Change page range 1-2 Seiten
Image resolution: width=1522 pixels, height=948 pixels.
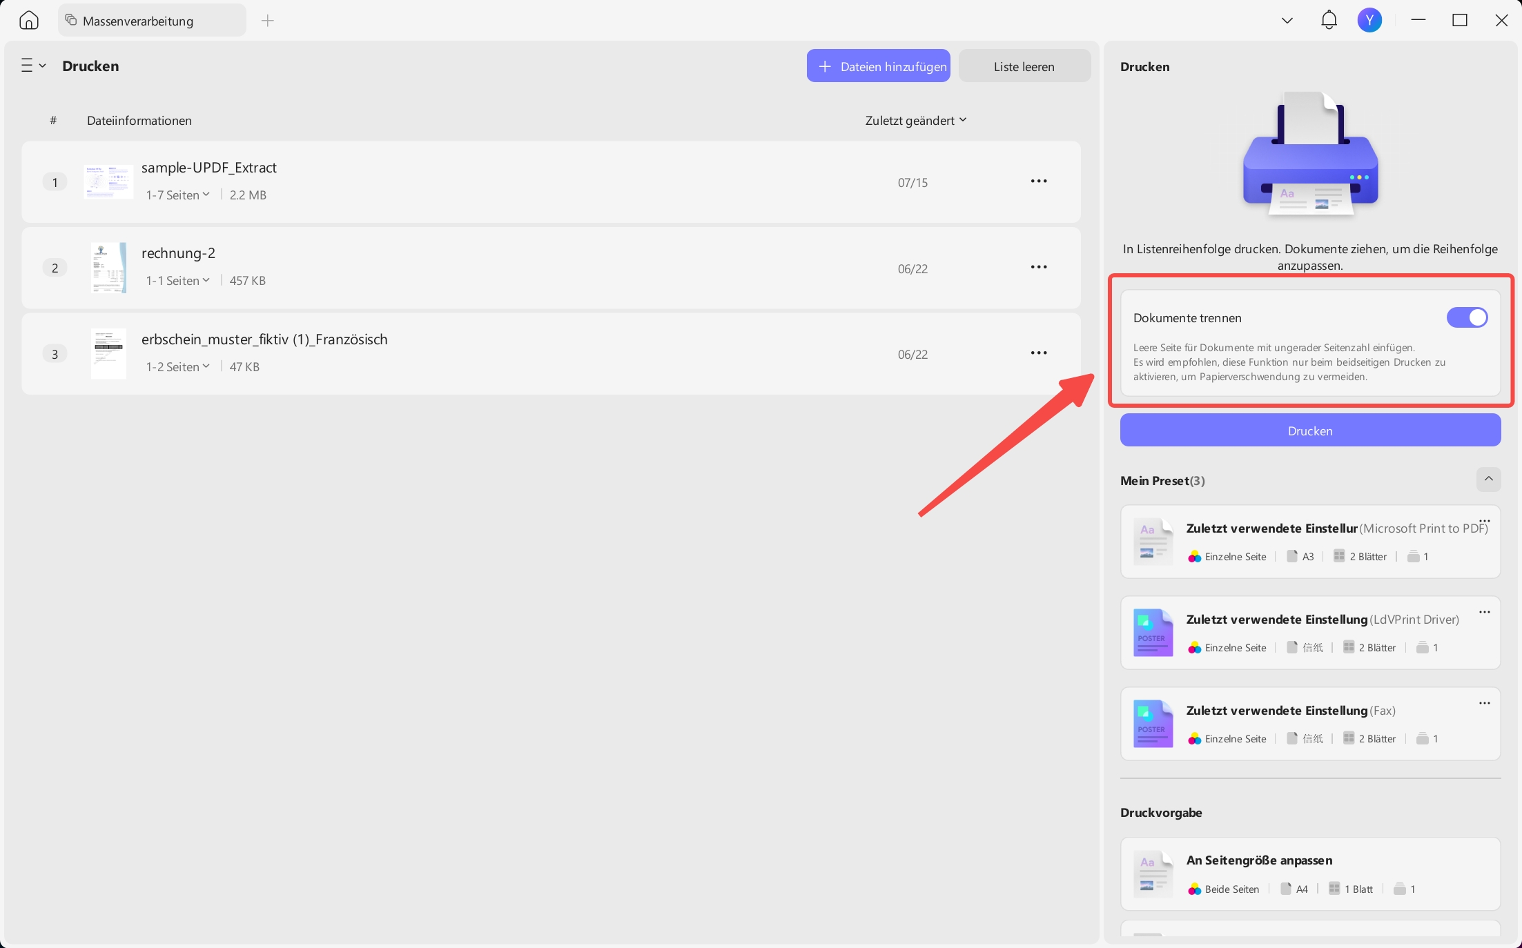(x=177, y=367)
